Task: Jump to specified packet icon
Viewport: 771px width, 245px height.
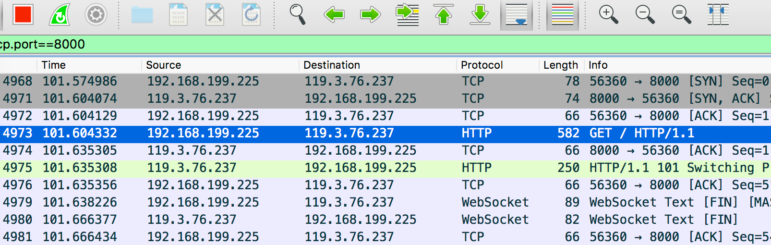Action: [407, 14]
